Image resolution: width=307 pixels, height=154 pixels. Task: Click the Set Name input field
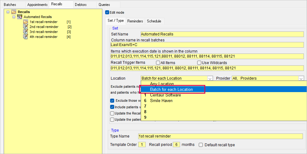pyautogui.click(x=222, y=34)
